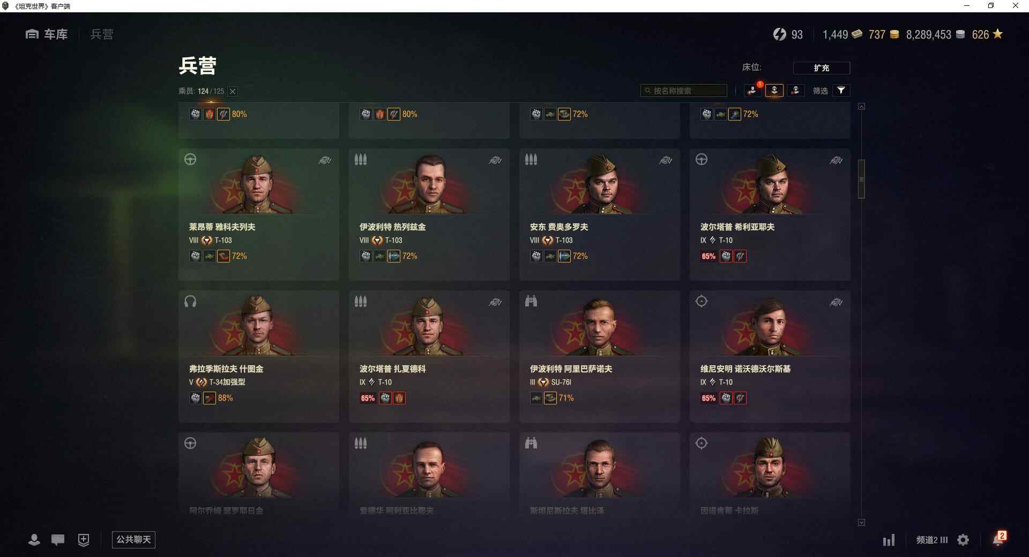The width and height of the screenshot is (1029, 557).
Task: Open the 公共聊天 public chat button
Action: point(133,539)
